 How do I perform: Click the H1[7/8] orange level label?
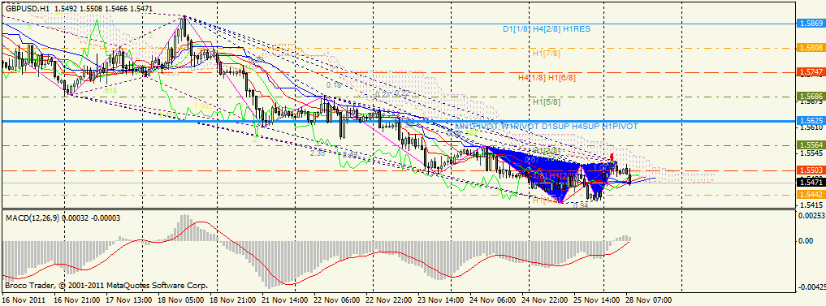tap(547, 54)
